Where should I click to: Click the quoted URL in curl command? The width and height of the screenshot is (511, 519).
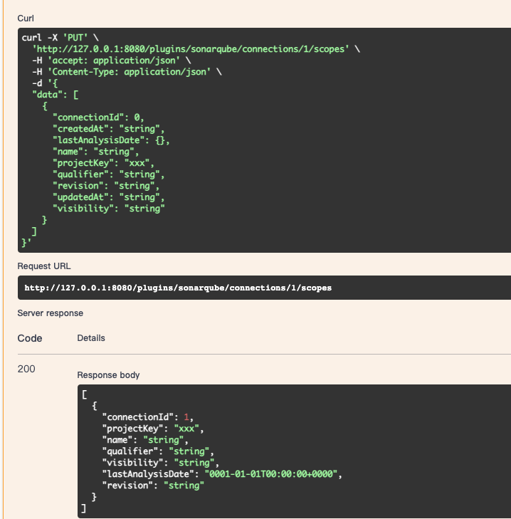pos(191,49)
